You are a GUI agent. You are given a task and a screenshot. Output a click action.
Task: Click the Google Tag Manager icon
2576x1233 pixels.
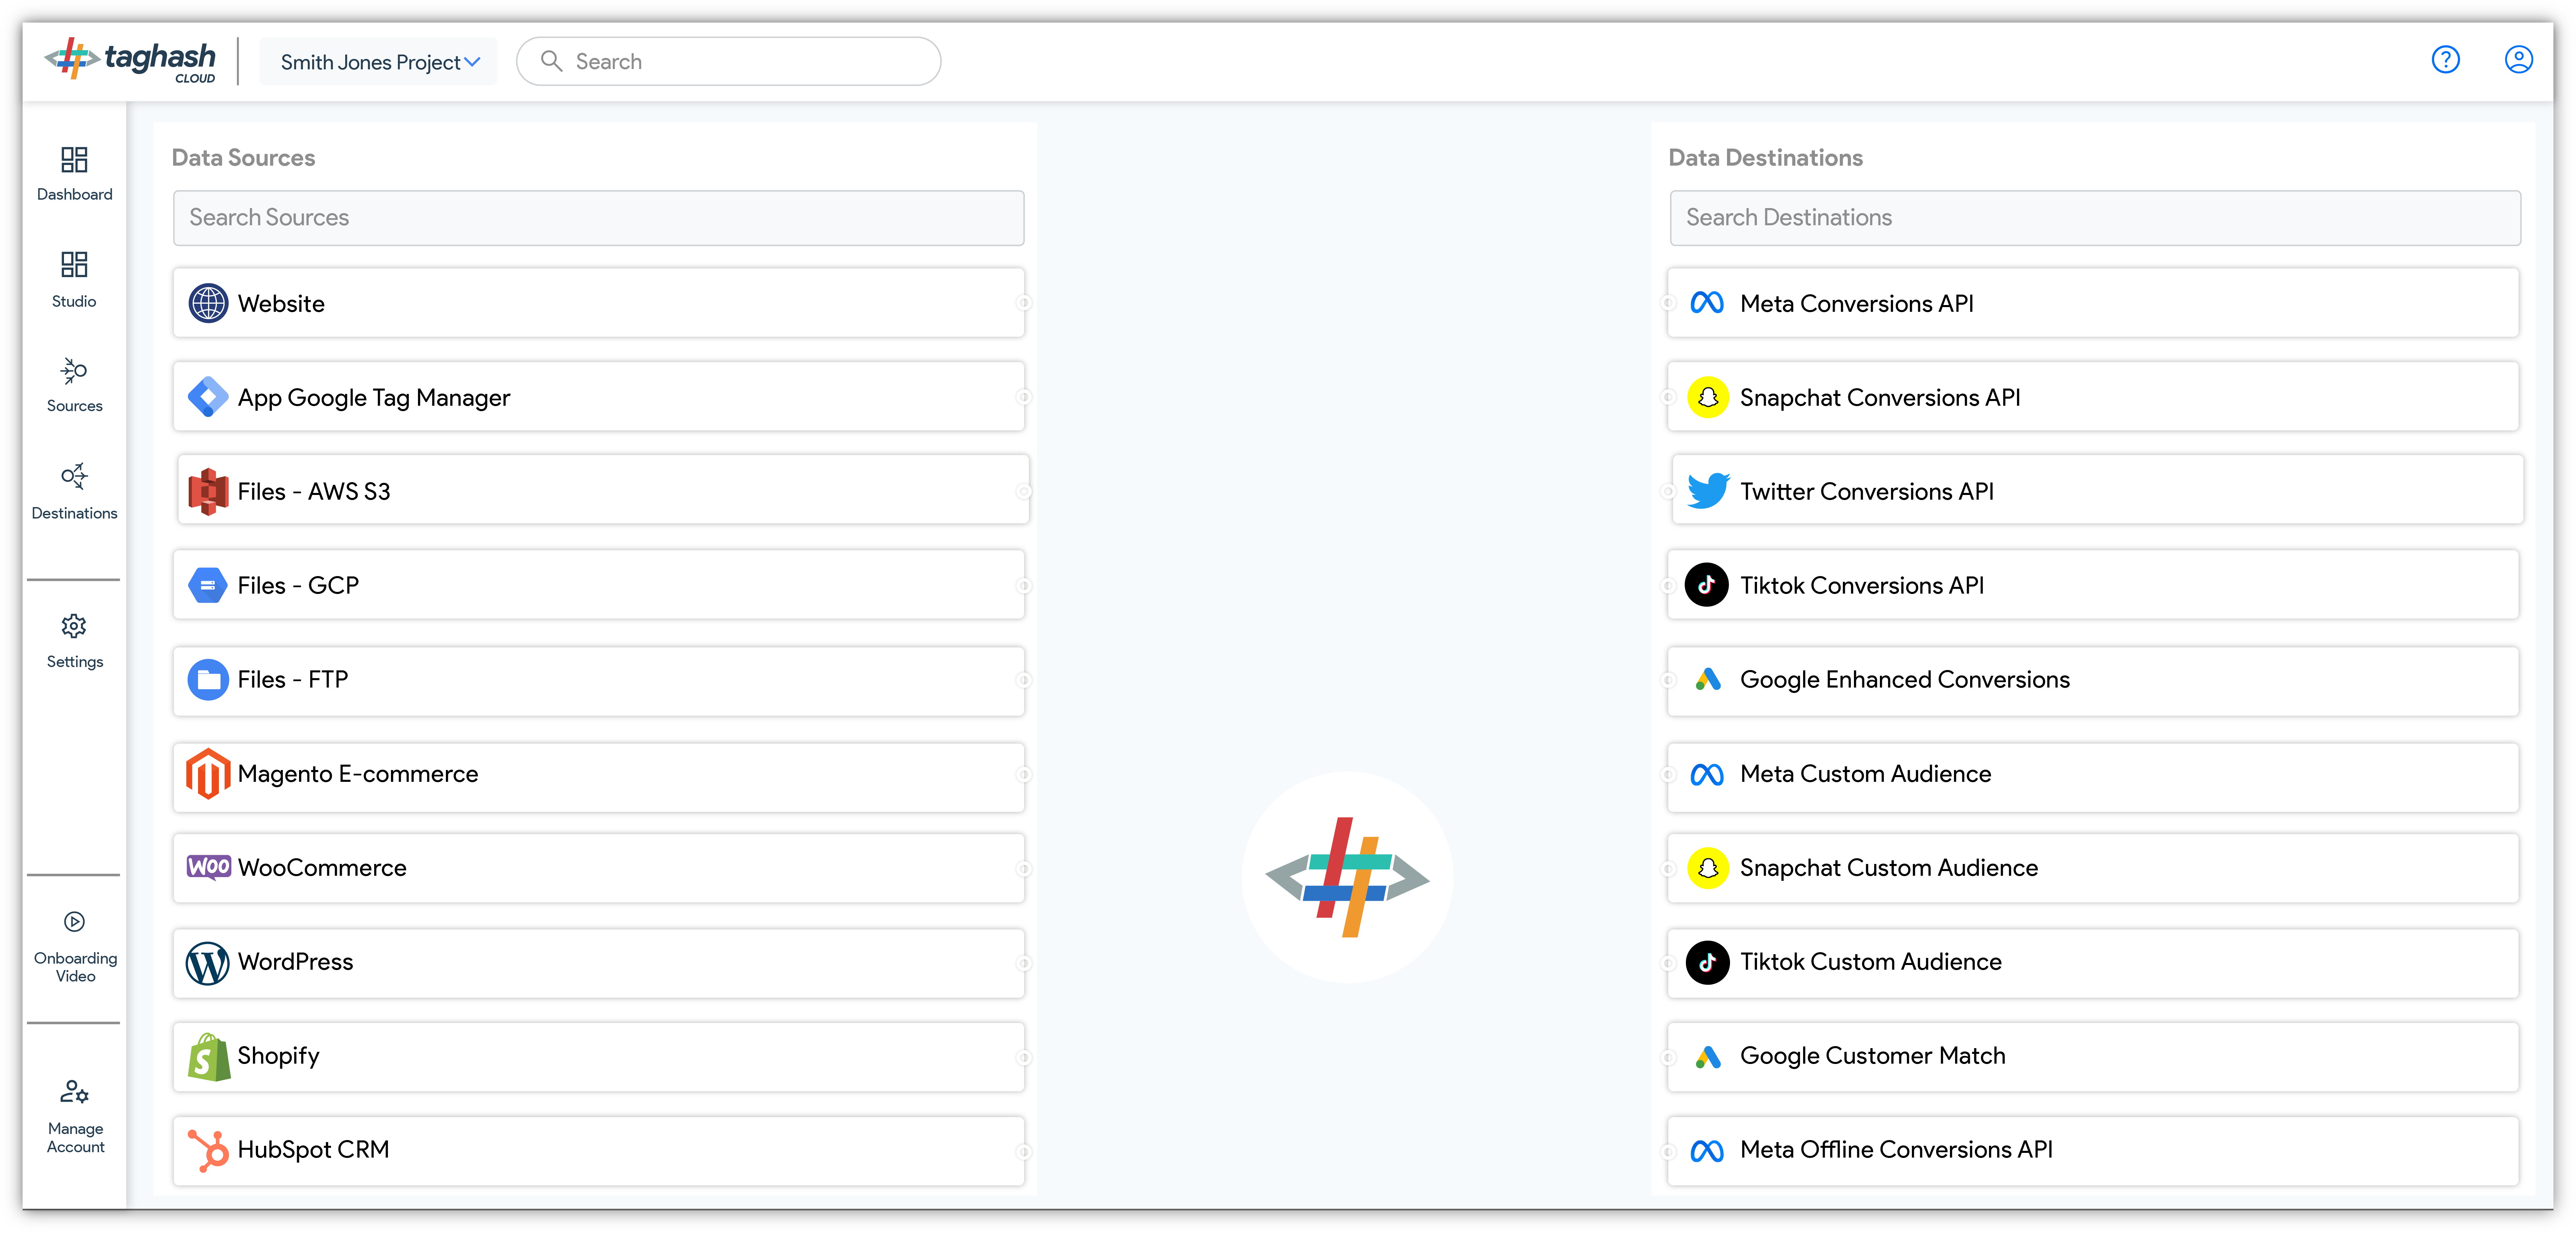tap(208, 397)
